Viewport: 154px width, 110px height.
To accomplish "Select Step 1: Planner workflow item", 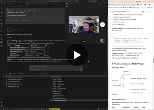I will pyautogui.click(x=58, y=80).
